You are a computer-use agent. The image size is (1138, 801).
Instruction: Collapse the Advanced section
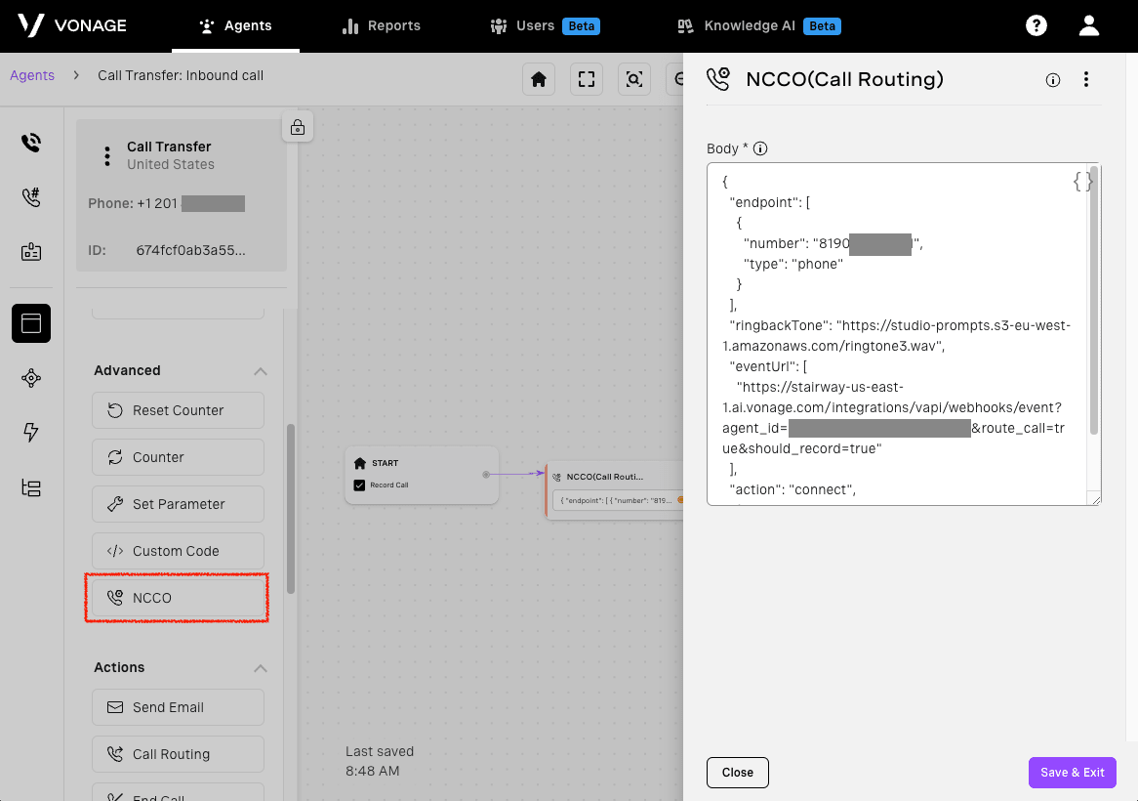coord(261,370)
